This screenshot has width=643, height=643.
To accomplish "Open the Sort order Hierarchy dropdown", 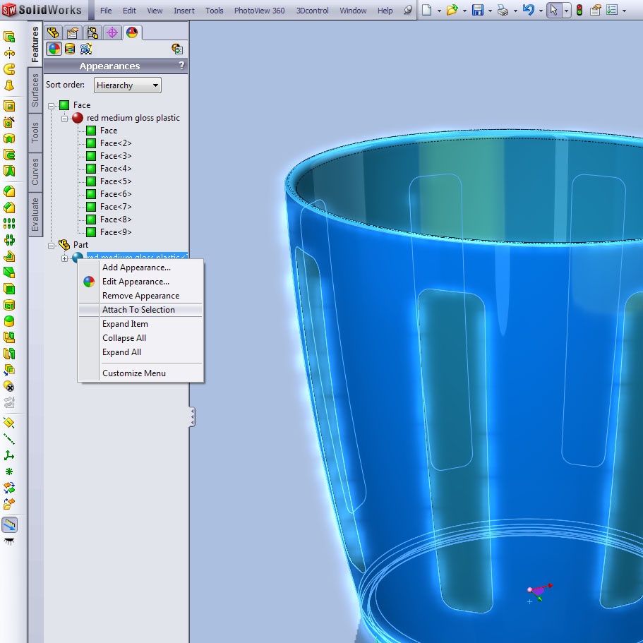I will 128,85.
